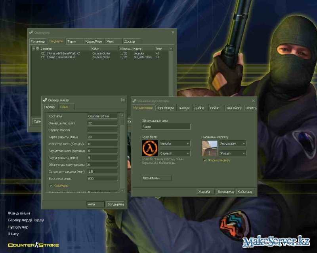The width and height of the screenshot is (317, 253).
Task: Click the Қосымша... button
Action: click(x=157, y=178)
